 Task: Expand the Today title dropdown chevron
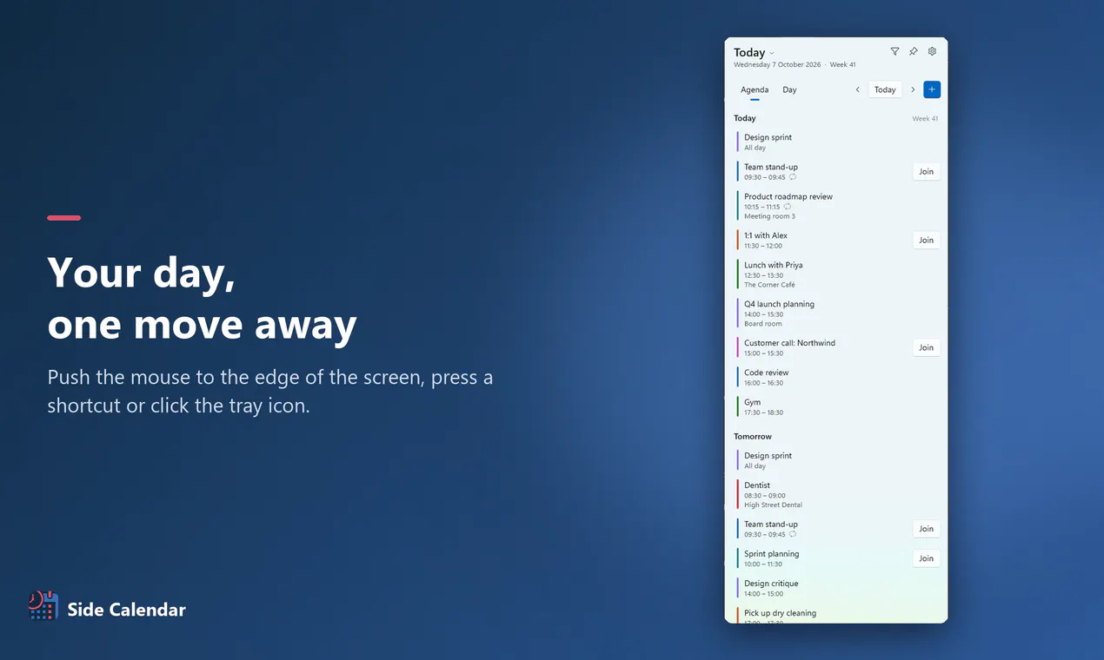pos(772,54)
